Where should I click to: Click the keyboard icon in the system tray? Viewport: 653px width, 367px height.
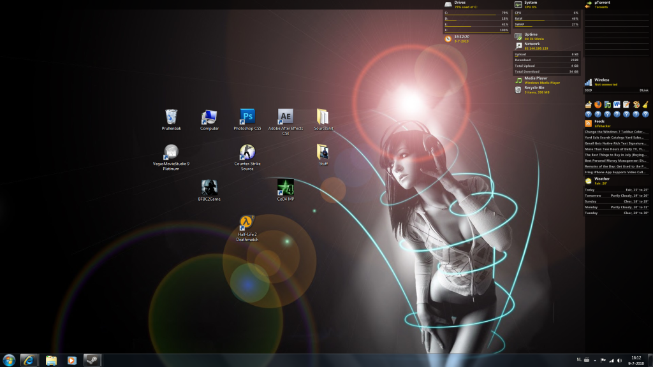coord(587,360)
